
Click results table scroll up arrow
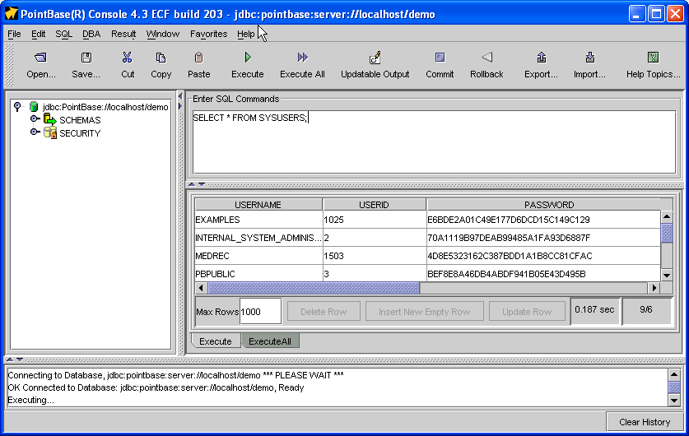pos(667,216)
